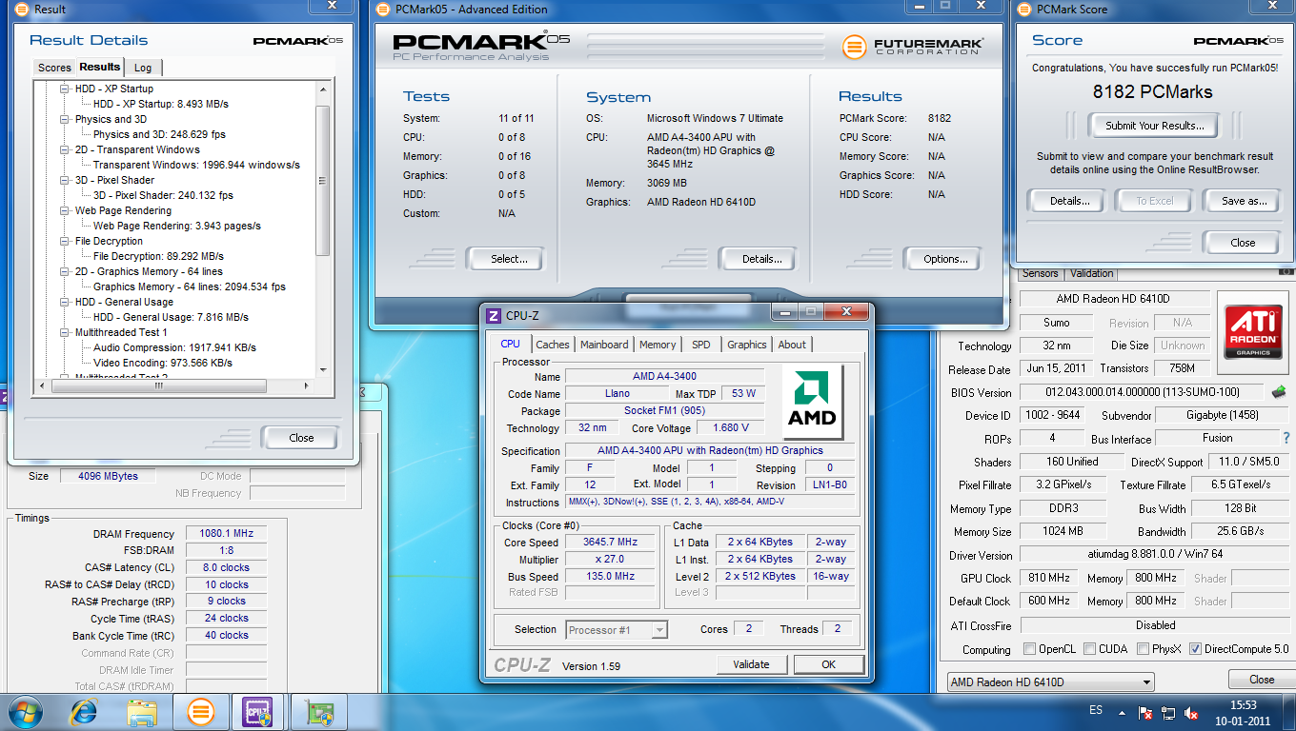
Task: Open the ES language bar indicator
Action: point(1096,711)
